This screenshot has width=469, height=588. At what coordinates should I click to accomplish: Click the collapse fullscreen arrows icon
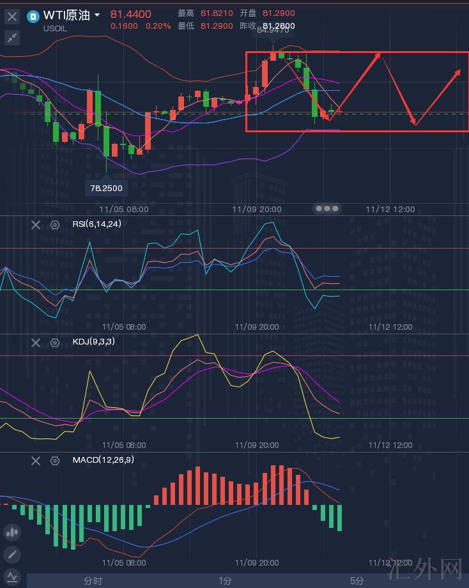click(12, 38)
